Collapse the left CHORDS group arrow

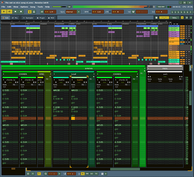pyautogui.click(x=4, y=74)
